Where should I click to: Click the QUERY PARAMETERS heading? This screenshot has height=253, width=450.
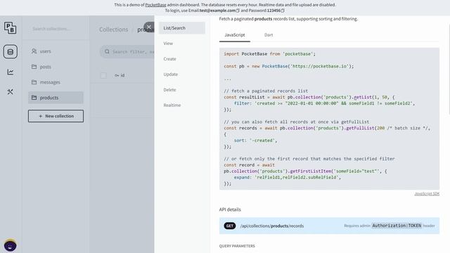pos(237,246)
